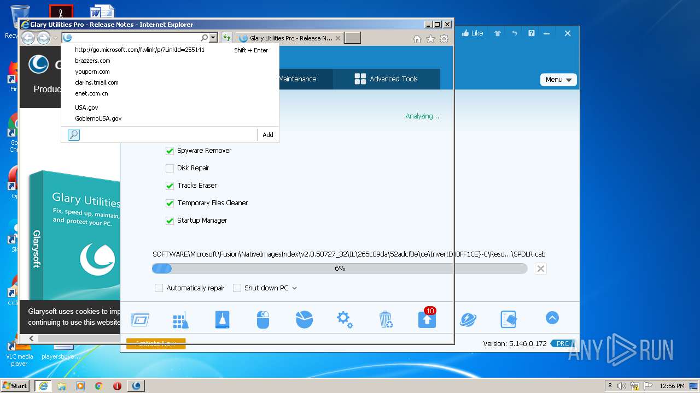
Task: Go back with Internet Explorer Back button
Action: 28,38
